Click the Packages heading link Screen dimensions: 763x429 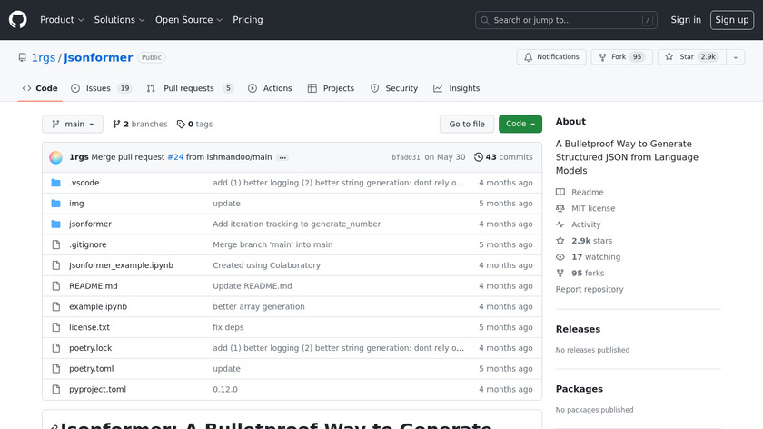(x=580, y=389)
